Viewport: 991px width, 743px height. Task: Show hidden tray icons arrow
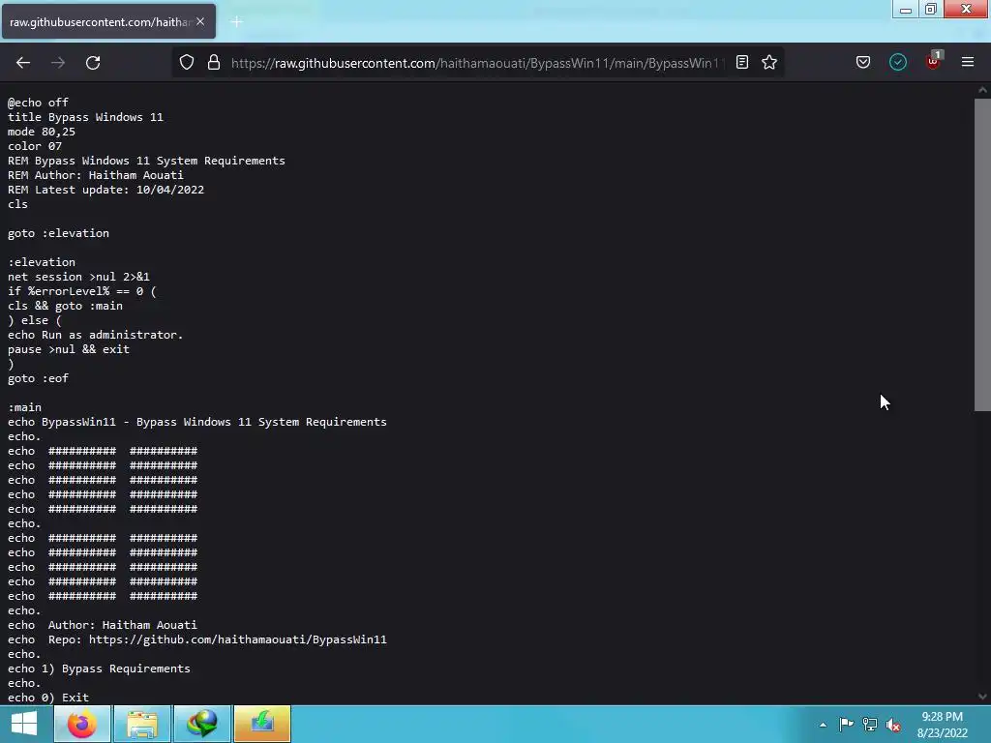[x=823, y=725]
